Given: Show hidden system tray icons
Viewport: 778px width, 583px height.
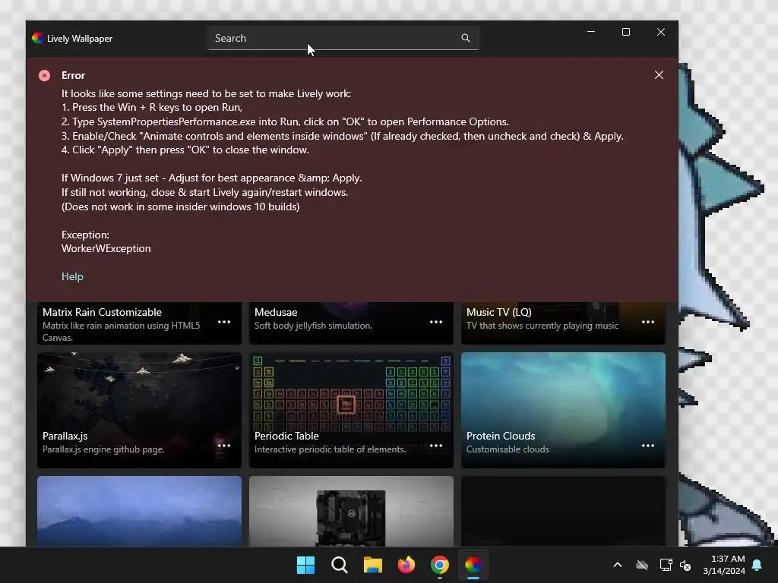Looking at the screenshot, I should (618, 565).
